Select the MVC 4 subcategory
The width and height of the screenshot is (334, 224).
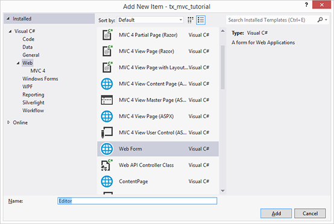point(38,70)
